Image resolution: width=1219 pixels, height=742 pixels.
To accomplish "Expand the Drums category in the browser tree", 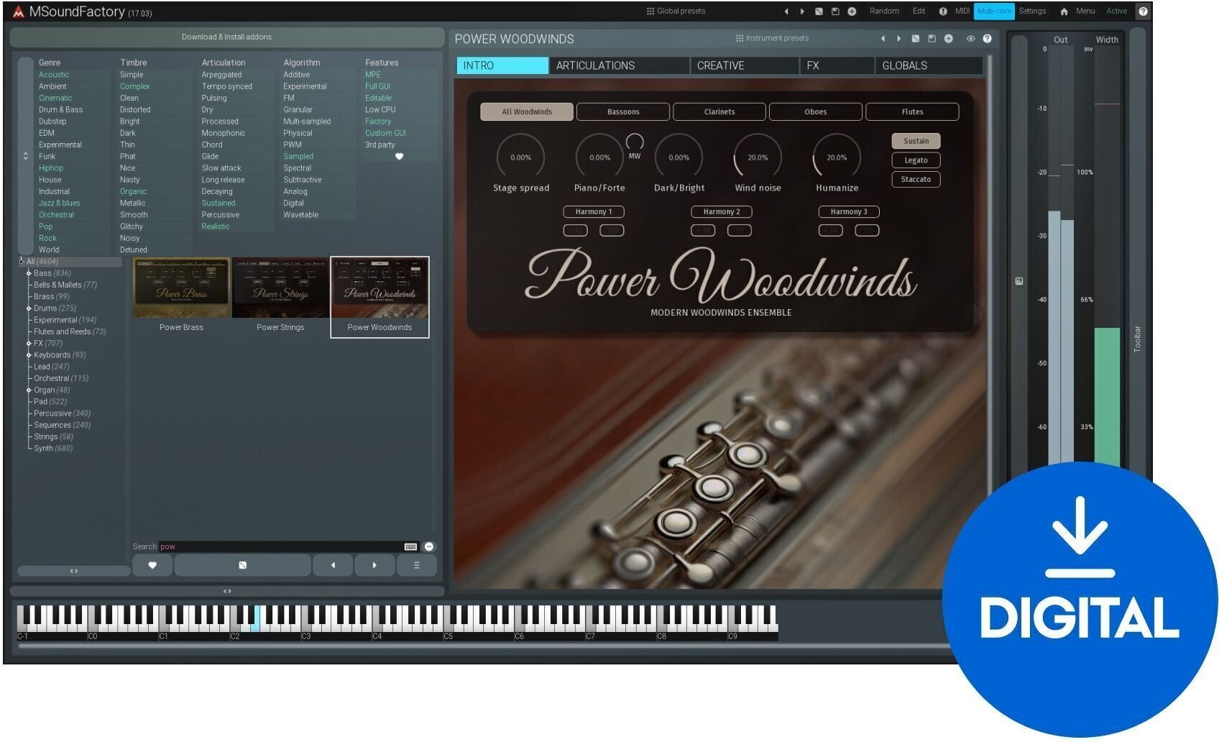I will [x=29, y=308].
